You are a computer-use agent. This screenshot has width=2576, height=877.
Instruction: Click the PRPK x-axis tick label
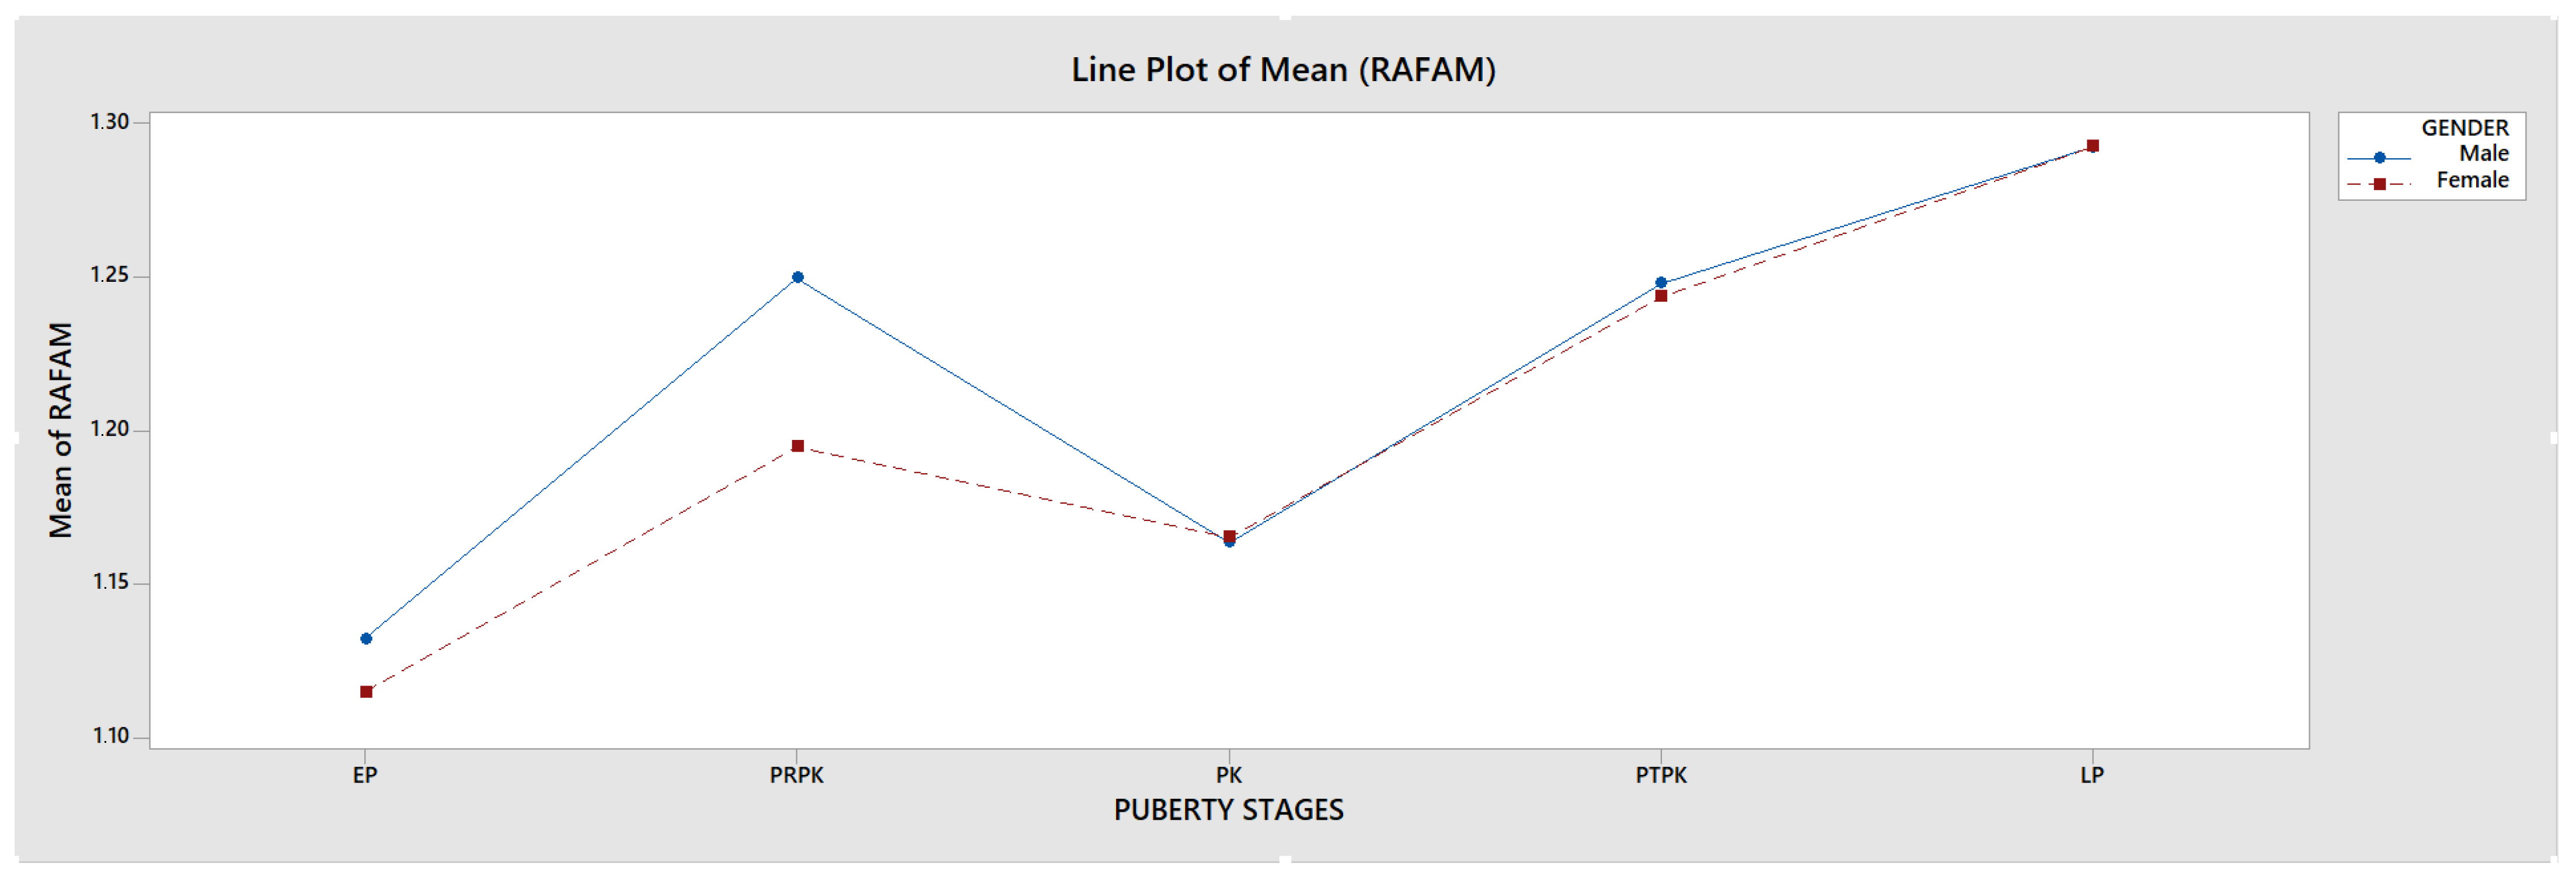pyautogui.click(x=797, y=775)
